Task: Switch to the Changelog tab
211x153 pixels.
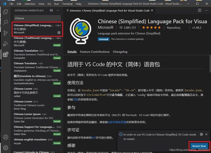Action: tap(120, 52)
